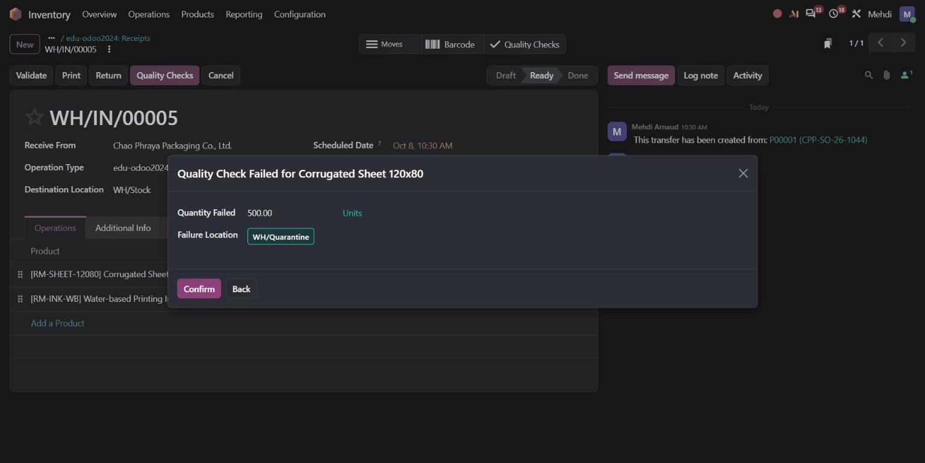Click the Receive From vendor field
This screenshot has width=925, height=463.
tap(172, 146)
